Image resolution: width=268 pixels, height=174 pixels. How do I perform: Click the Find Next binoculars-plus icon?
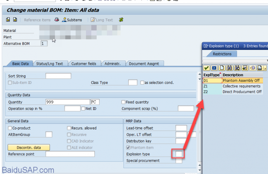point(237,68)
